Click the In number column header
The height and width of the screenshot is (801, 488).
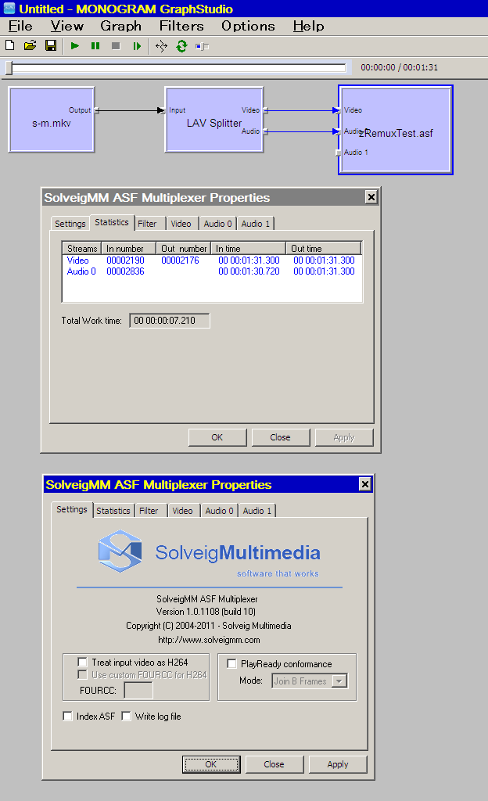coord(128,248)
